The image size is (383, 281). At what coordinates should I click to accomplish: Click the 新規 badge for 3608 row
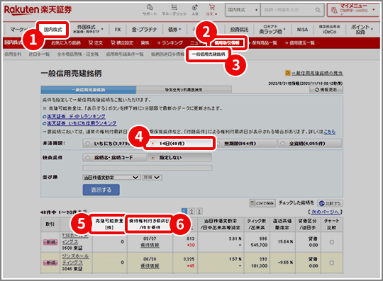pos(50,242)
